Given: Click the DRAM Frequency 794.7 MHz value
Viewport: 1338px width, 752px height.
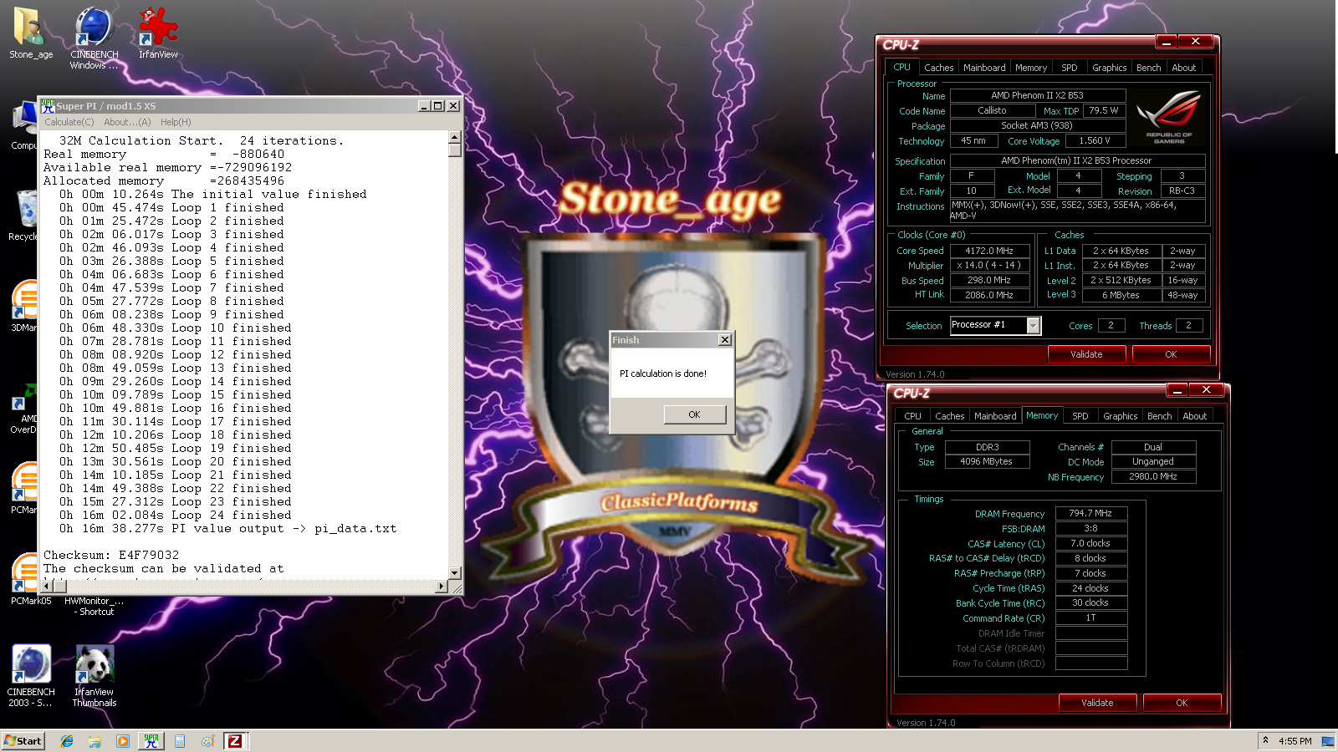Looking at the screenshot, I should [x=1091, y=513].
